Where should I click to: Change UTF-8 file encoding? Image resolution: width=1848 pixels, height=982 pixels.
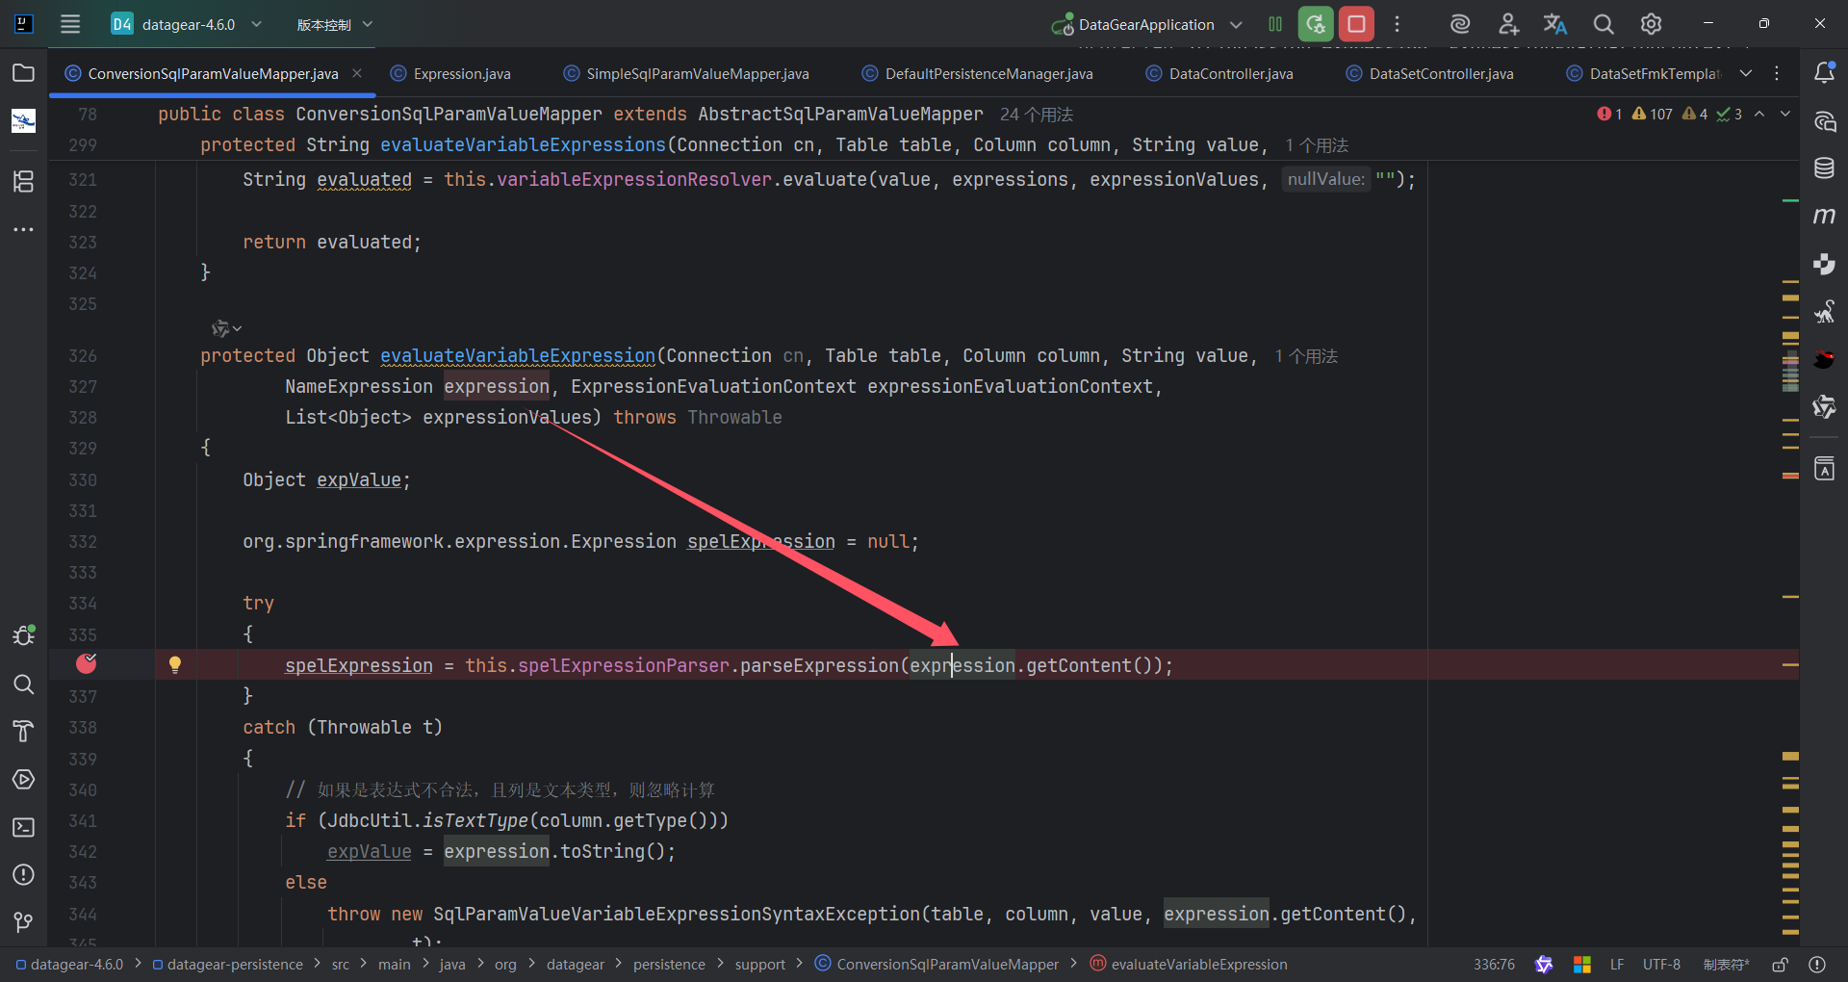point(1661,964)
